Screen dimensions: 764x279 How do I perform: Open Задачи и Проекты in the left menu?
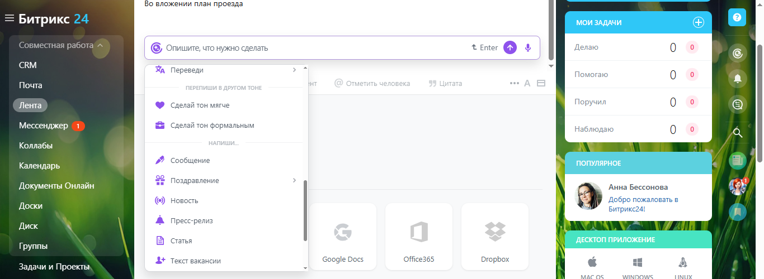click(54, 266)
